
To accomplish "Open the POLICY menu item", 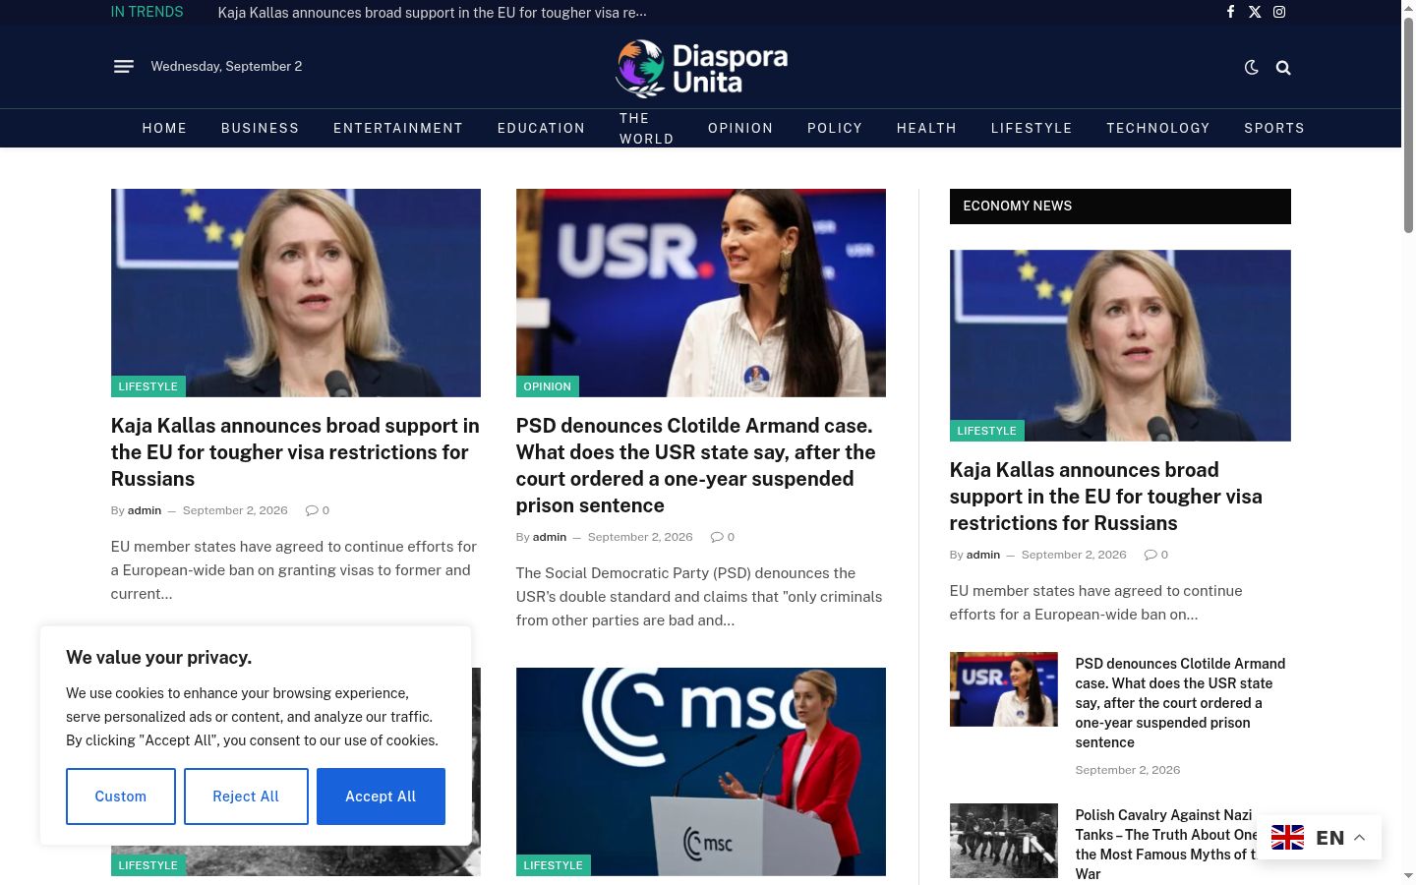I will click(835, 128).
